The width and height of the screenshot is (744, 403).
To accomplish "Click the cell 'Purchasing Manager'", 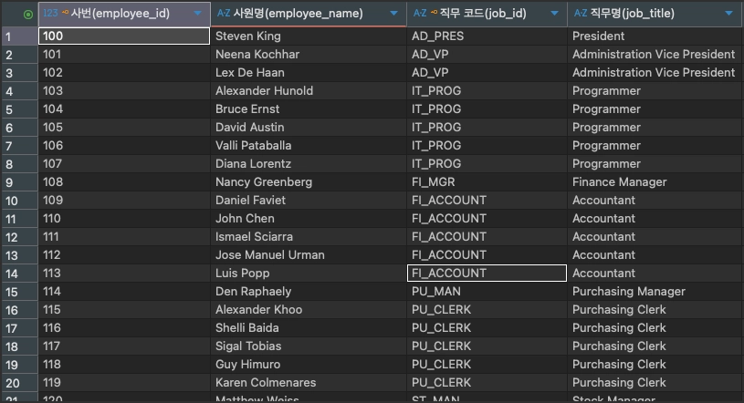I will pyautogui.click(x=655, y=292).
